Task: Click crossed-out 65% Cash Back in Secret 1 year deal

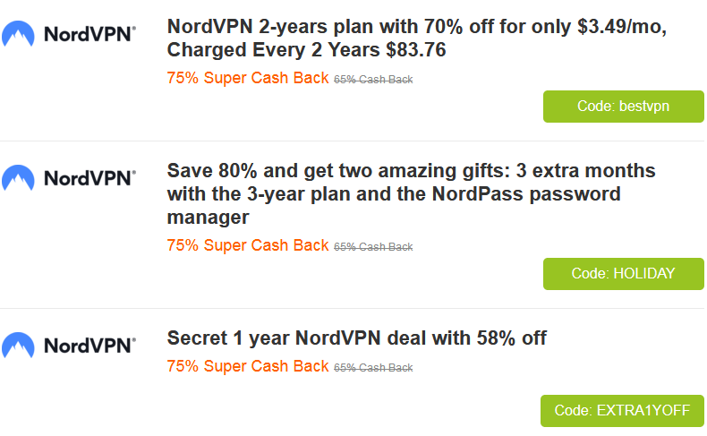Action: coord(373,368)
